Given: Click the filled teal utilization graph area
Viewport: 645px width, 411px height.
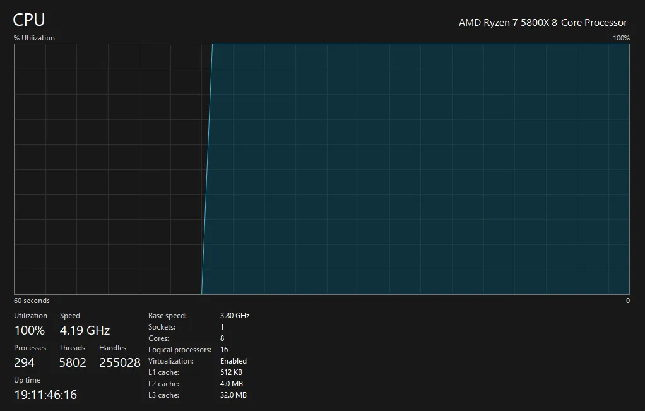Looking at the screenshot, I should pyautogui.click(x=417, y=170).
